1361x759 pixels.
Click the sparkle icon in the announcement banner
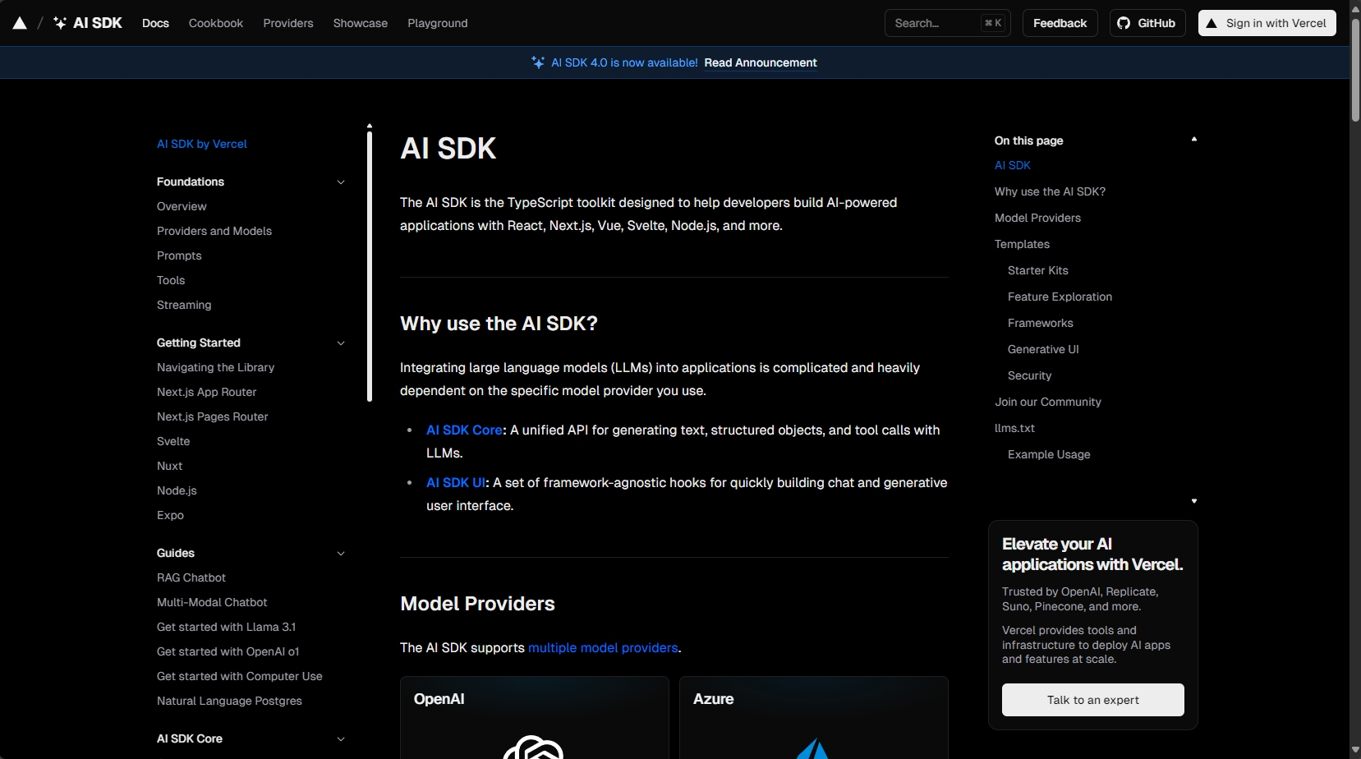pos(537,62)
